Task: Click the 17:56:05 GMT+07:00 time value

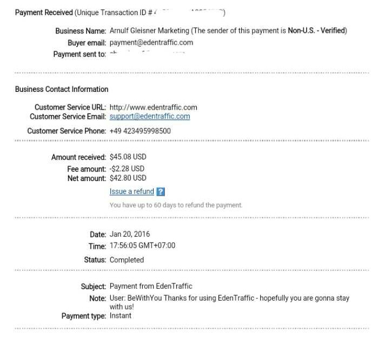Action: pos(142,245)
